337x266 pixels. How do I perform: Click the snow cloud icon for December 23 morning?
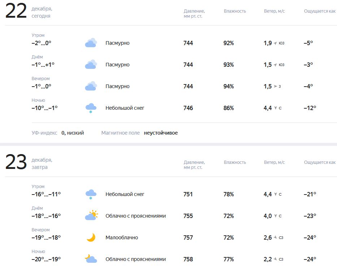(x=91, y=194)
